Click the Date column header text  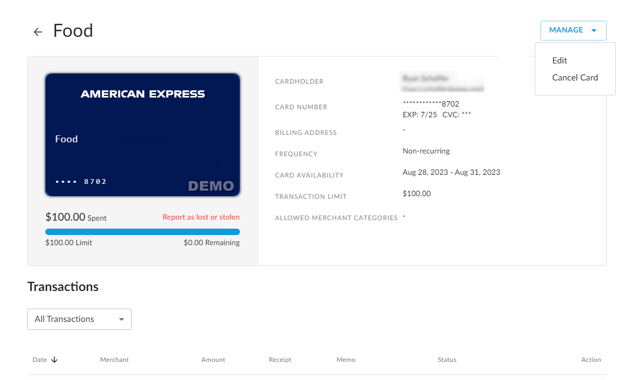(x=40, y=360)
